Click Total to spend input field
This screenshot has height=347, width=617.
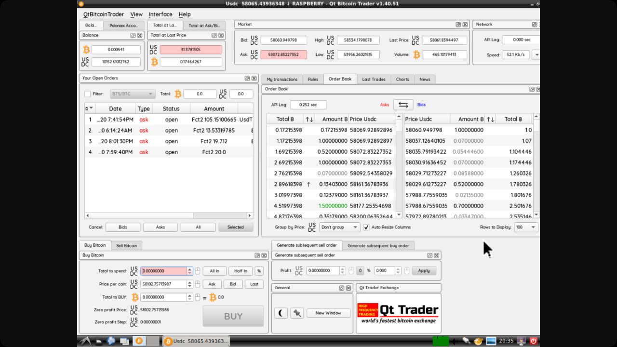(164, 271)
